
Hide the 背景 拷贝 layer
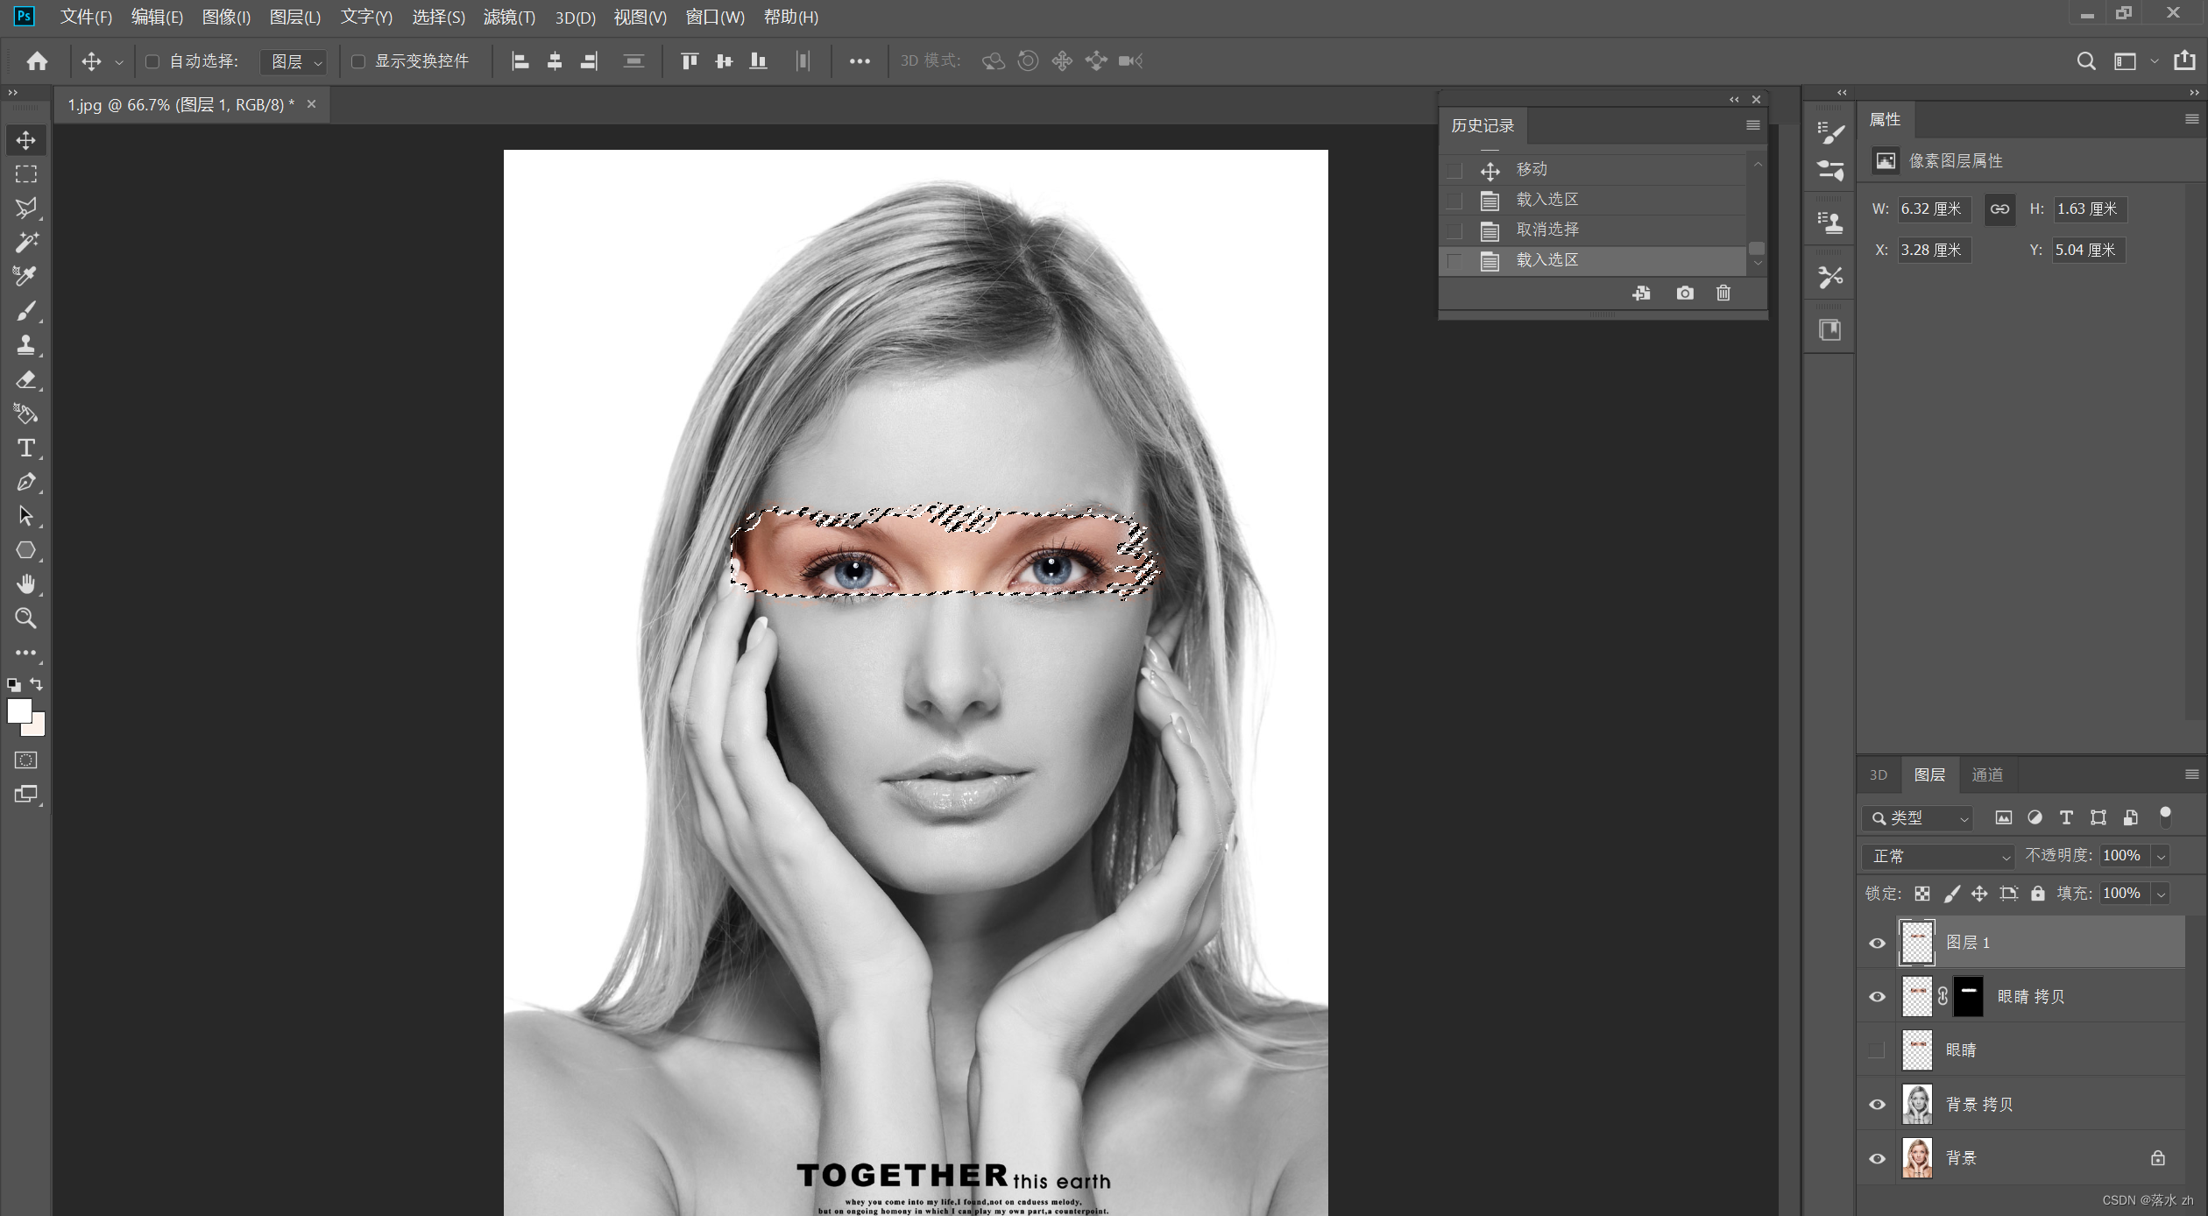coord(1877,1104)
